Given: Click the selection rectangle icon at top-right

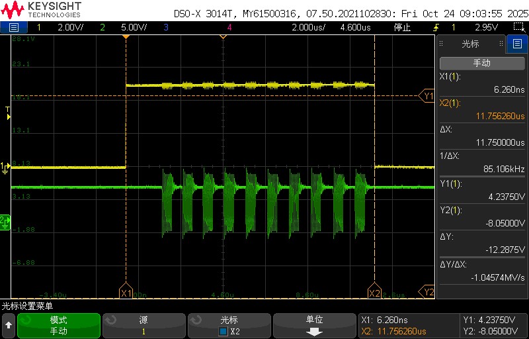Looking at the screenshot, I should click(519, 27).
